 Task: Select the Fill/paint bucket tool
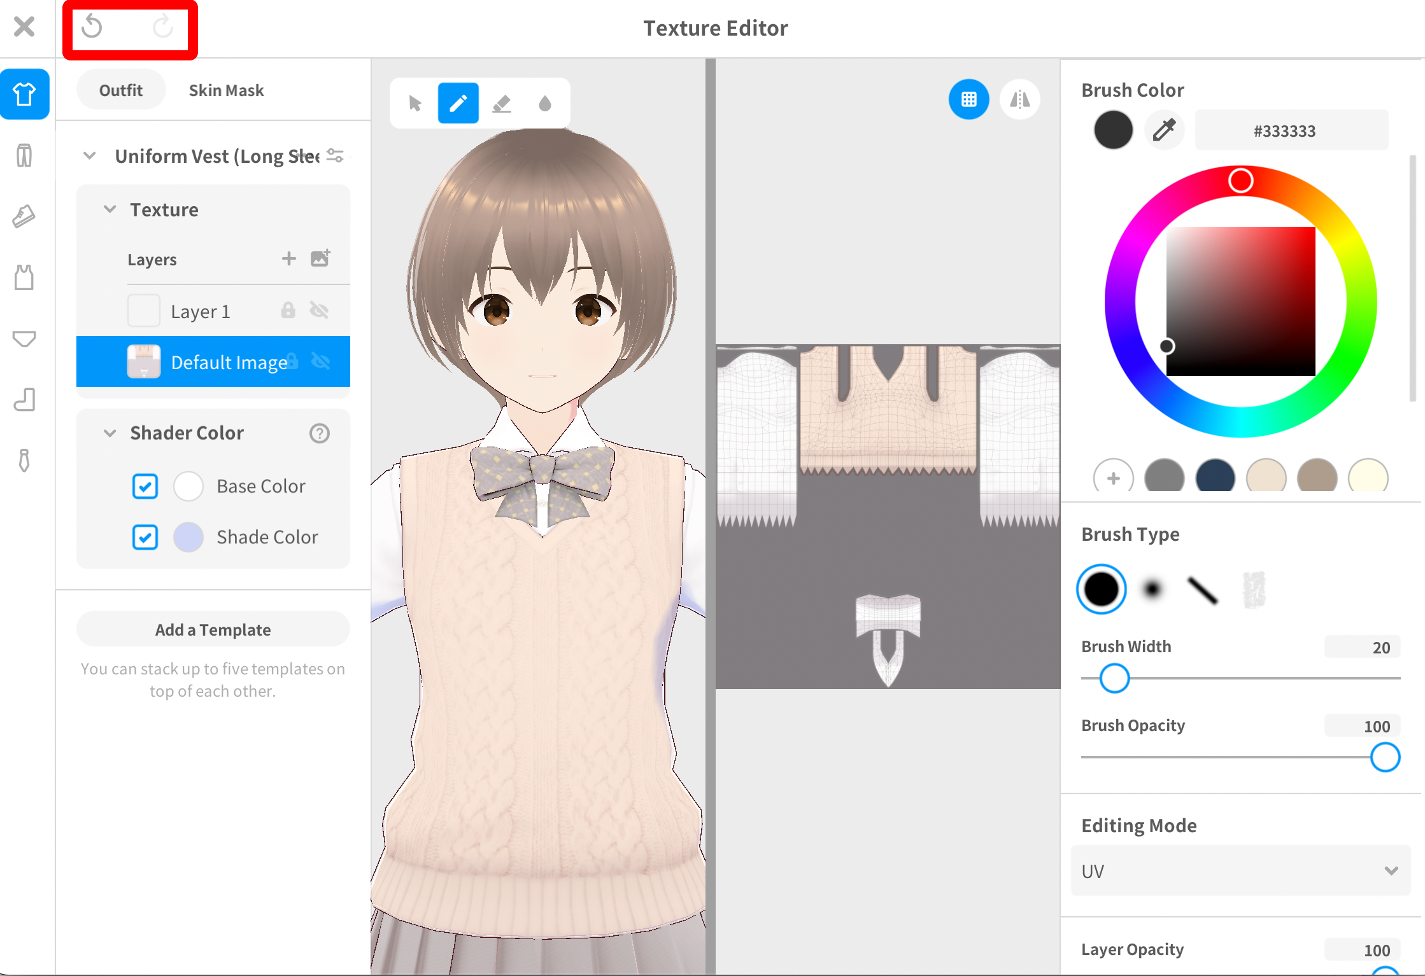coord(544,103)
